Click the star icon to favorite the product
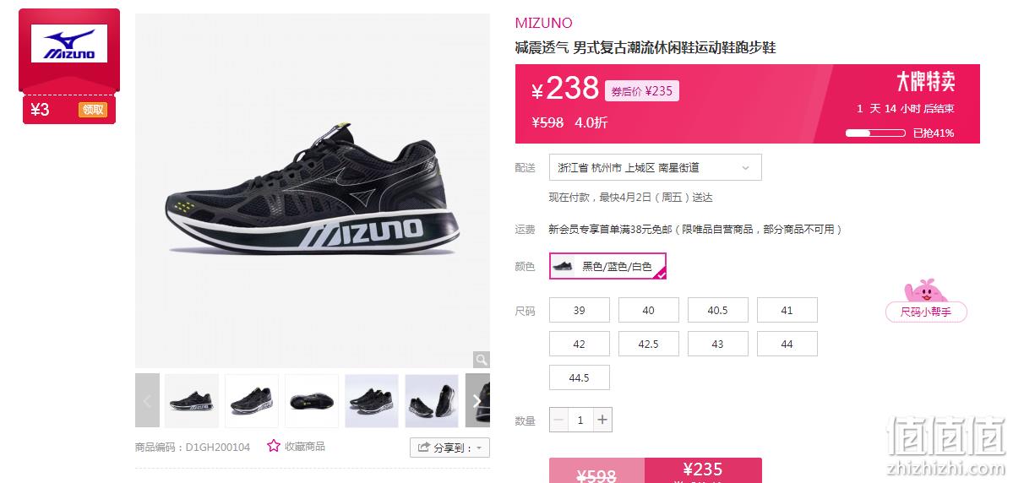Viewport: 1013px width, 483px height. (x=274, y=446)
